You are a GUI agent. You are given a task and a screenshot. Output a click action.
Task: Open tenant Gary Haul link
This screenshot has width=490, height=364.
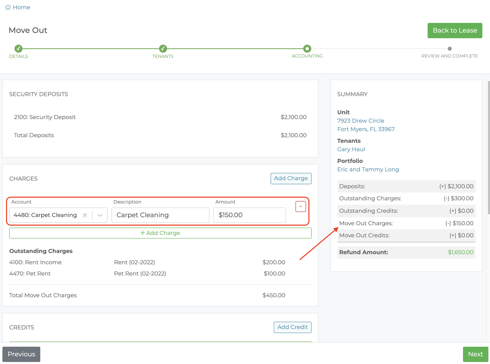tap(351, 149)
